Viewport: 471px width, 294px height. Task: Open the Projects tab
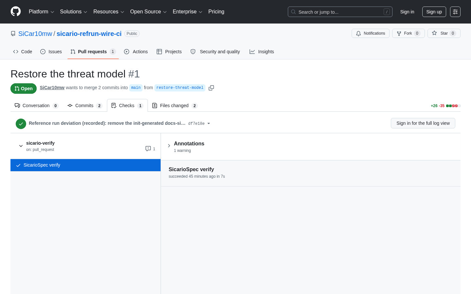click(169, 52)
